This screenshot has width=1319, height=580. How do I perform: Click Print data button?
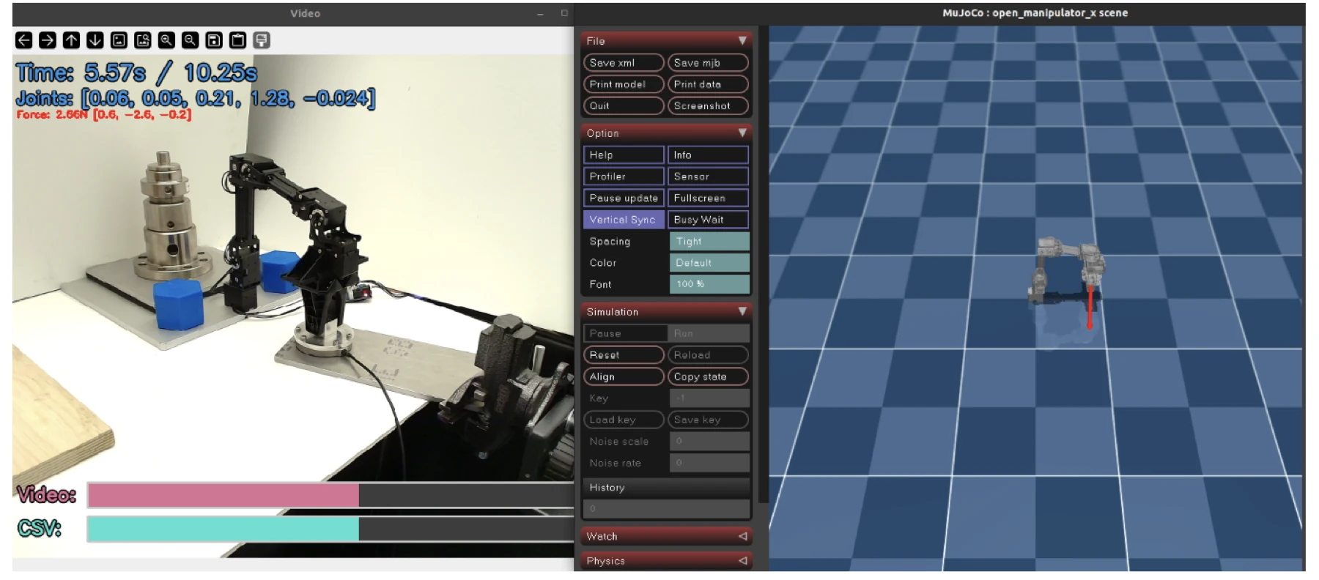[708, 84]
